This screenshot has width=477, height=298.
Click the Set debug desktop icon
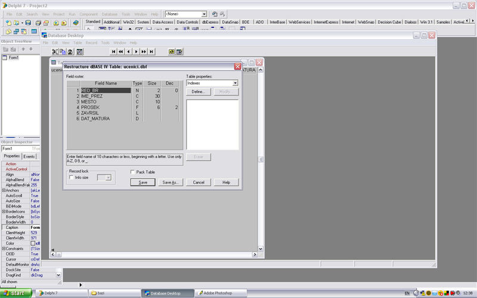pos(222,14)
